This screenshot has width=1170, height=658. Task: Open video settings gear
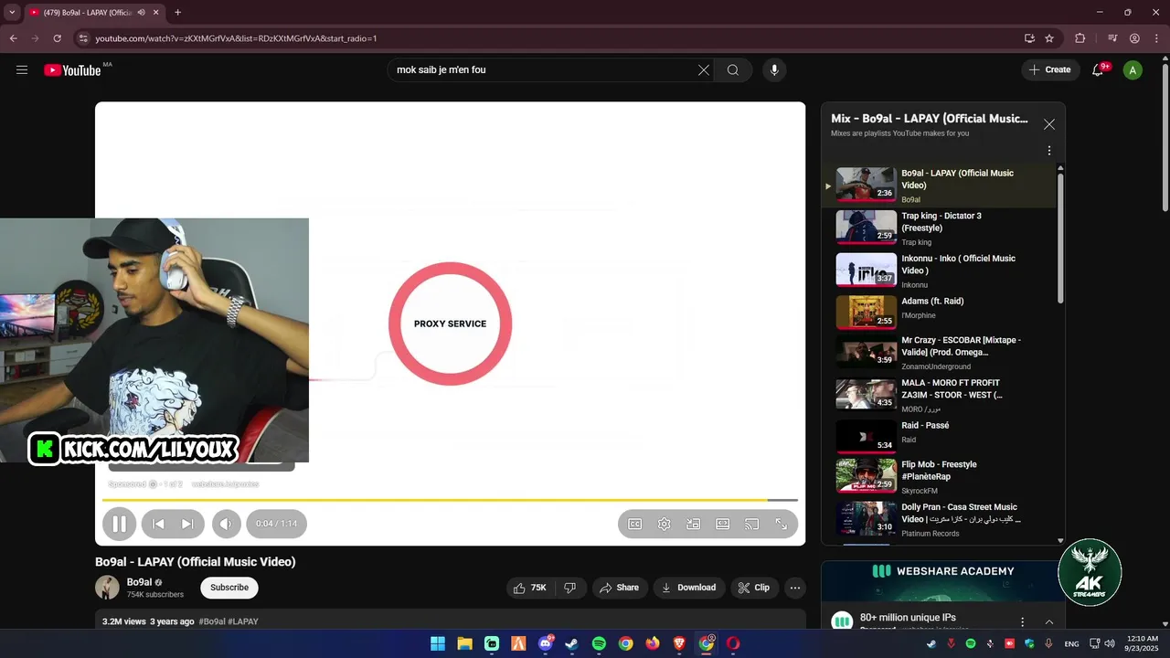pyautogui.click(x=665, y=524)
